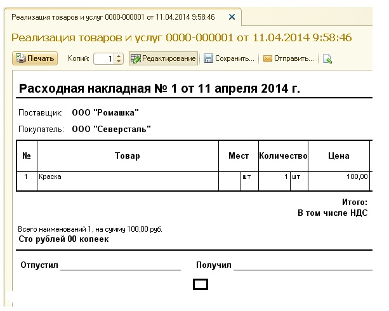Click the Покупатель: label
The width and height of the screenshot is (389, 311).
(x=41, y=129)
